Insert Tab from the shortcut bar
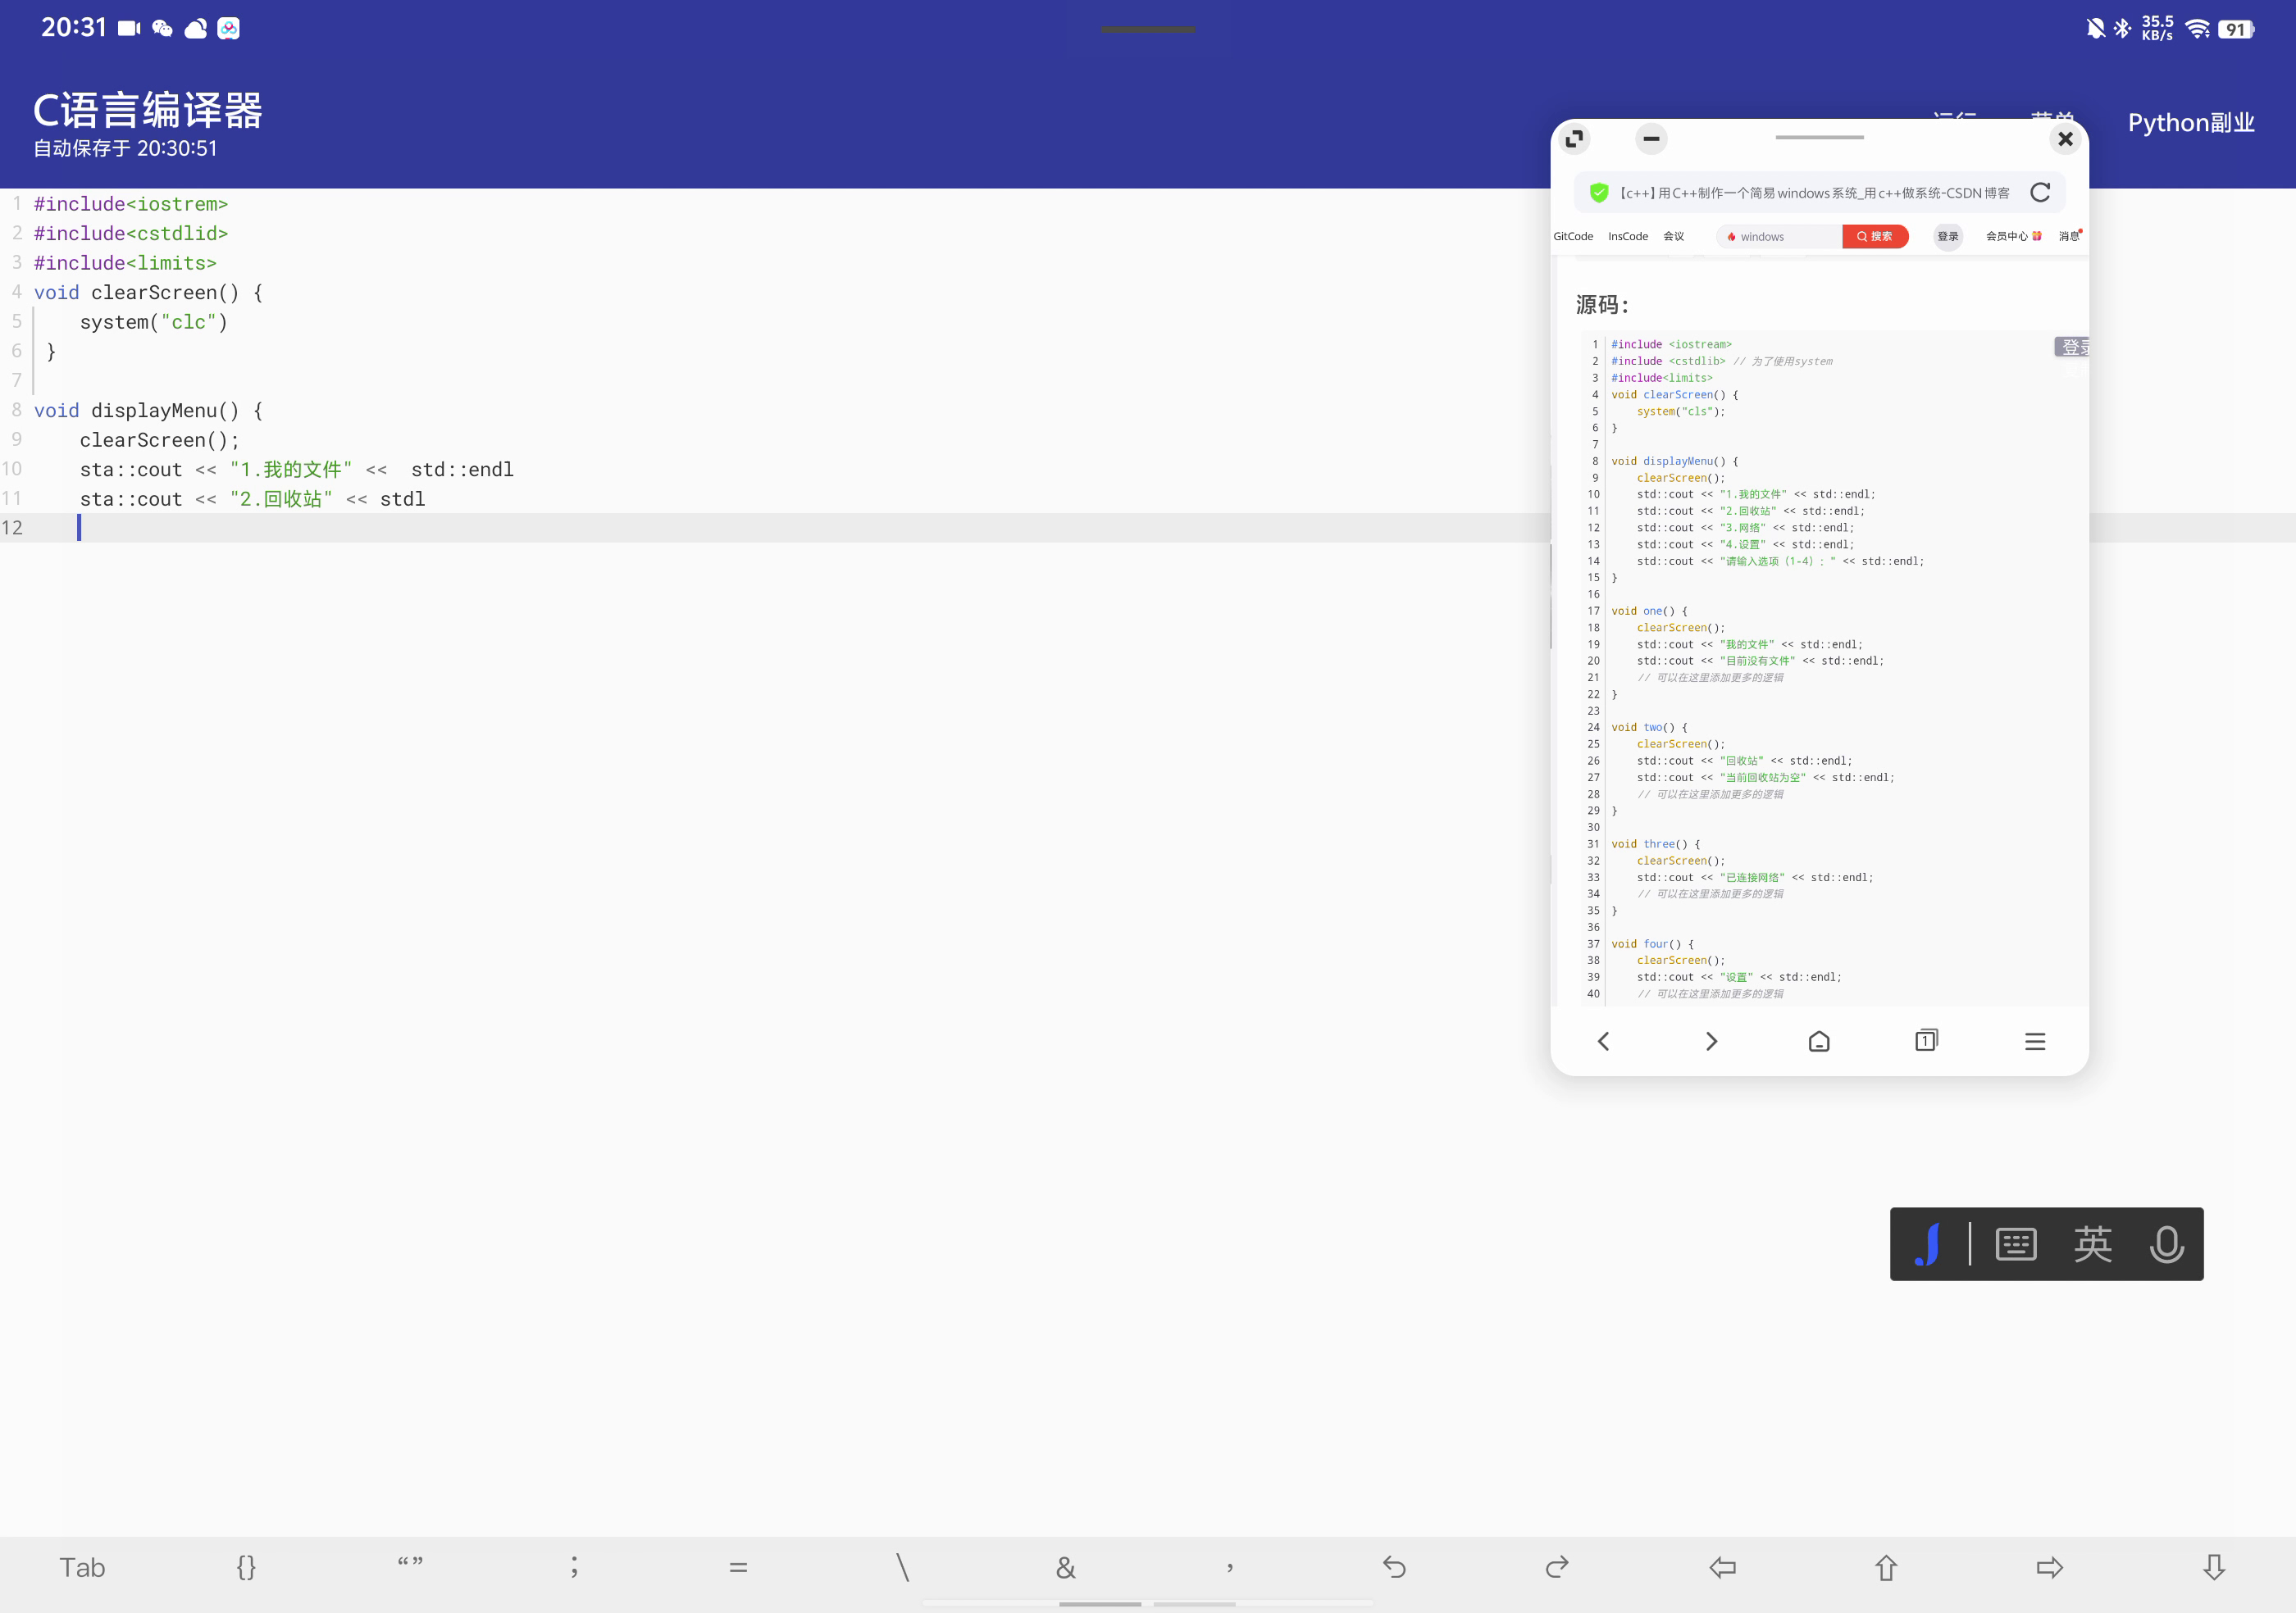 (x=82, y=1567)
